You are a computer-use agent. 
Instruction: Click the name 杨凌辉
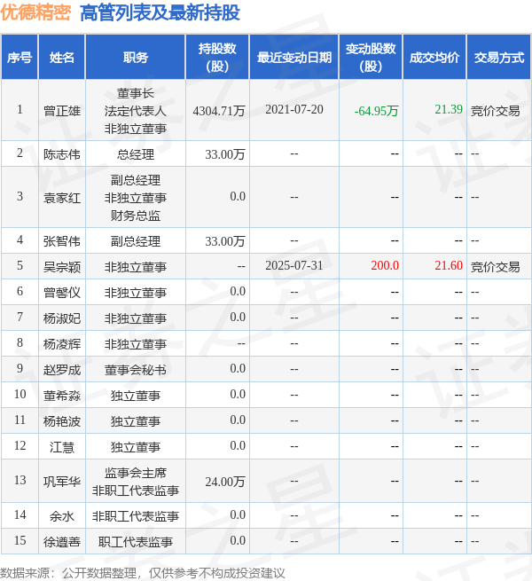click(x=62, y=344)
